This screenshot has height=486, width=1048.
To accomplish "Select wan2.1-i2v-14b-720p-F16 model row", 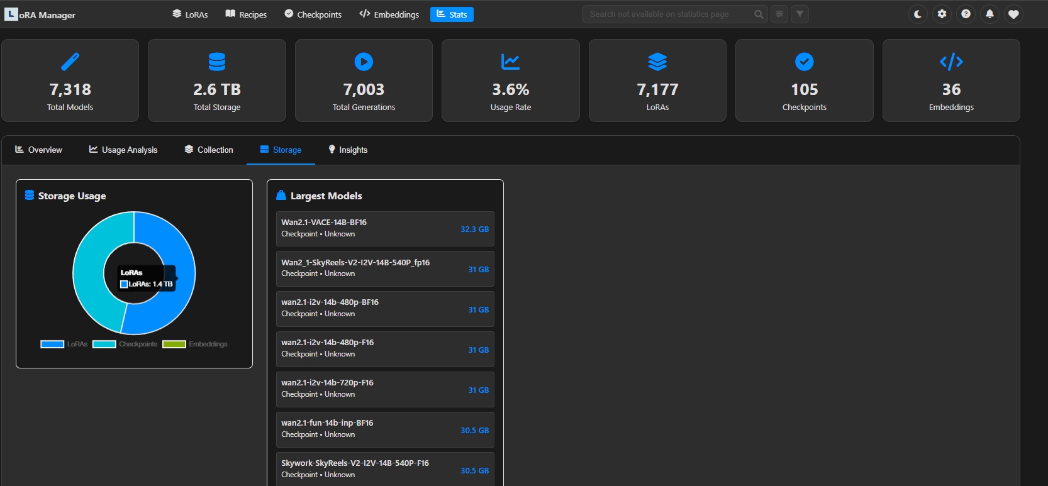I will (x=385, y=390).
